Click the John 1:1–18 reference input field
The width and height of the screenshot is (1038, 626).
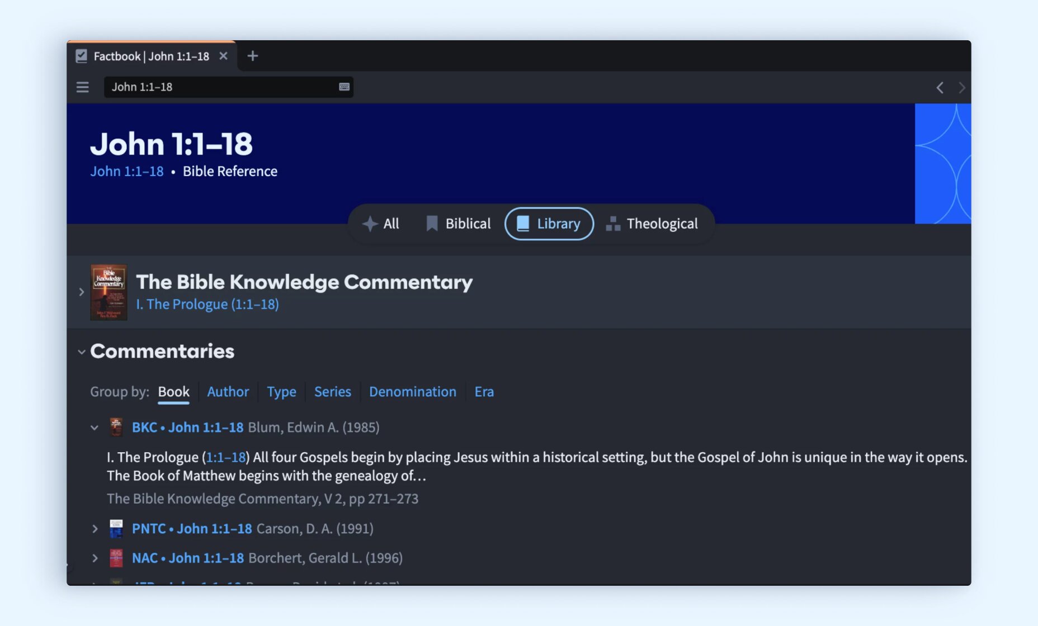click(x=228, y=87)
